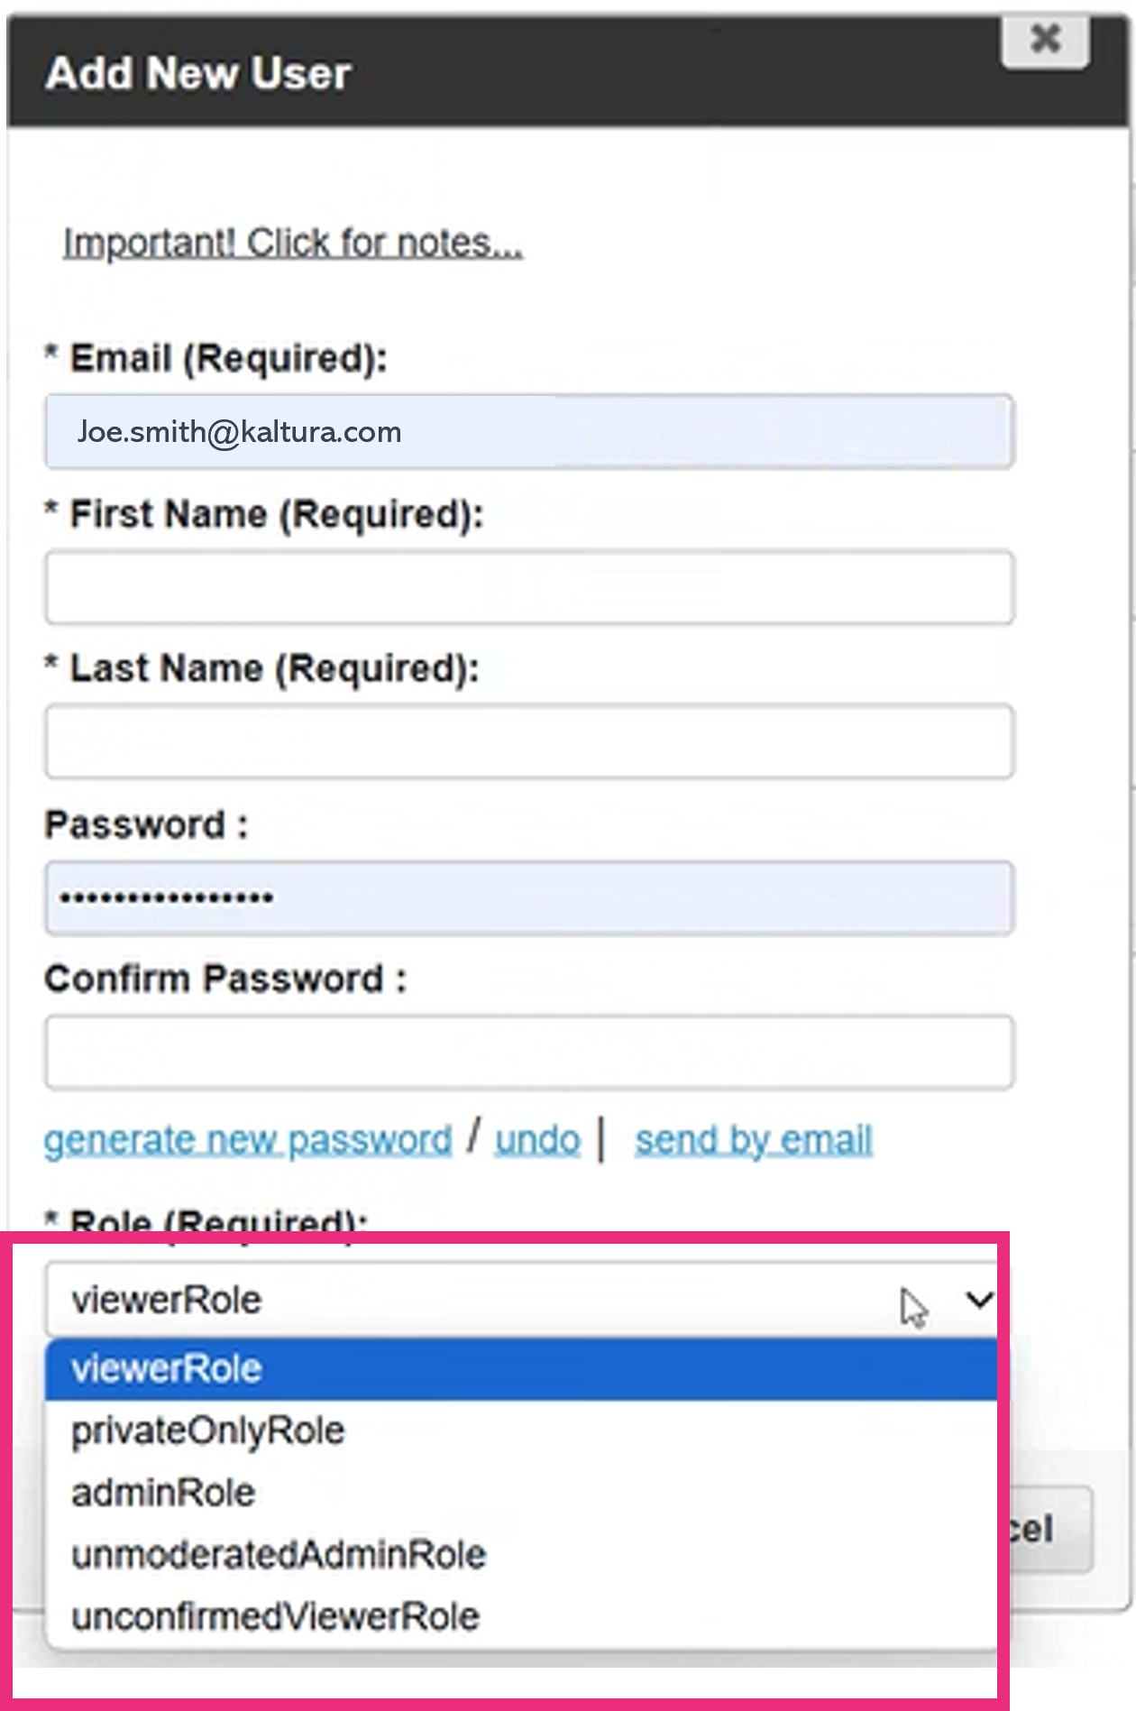Open the 'Important! Click for notes...' link
This screenshot has width=1136, height=1711.
click(292, 244)
